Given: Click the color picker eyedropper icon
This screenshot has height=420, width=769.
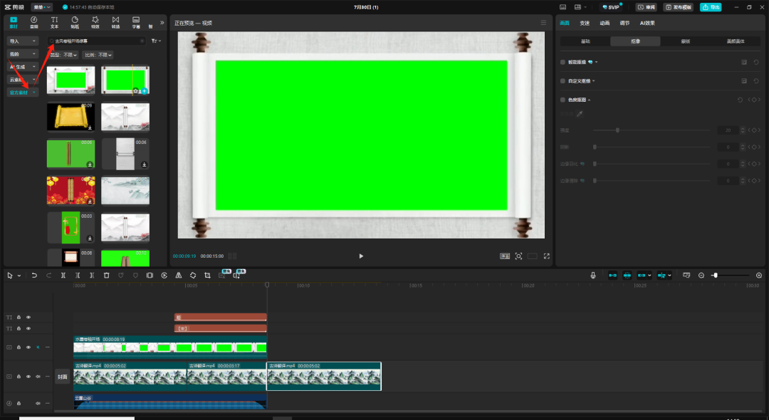Looking at the screenshot, I should (x=580, y=114).
